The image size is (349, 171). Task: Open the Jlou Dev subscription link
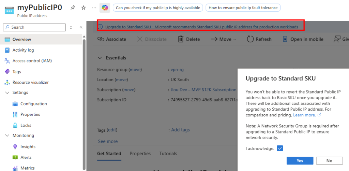[203, 90]
